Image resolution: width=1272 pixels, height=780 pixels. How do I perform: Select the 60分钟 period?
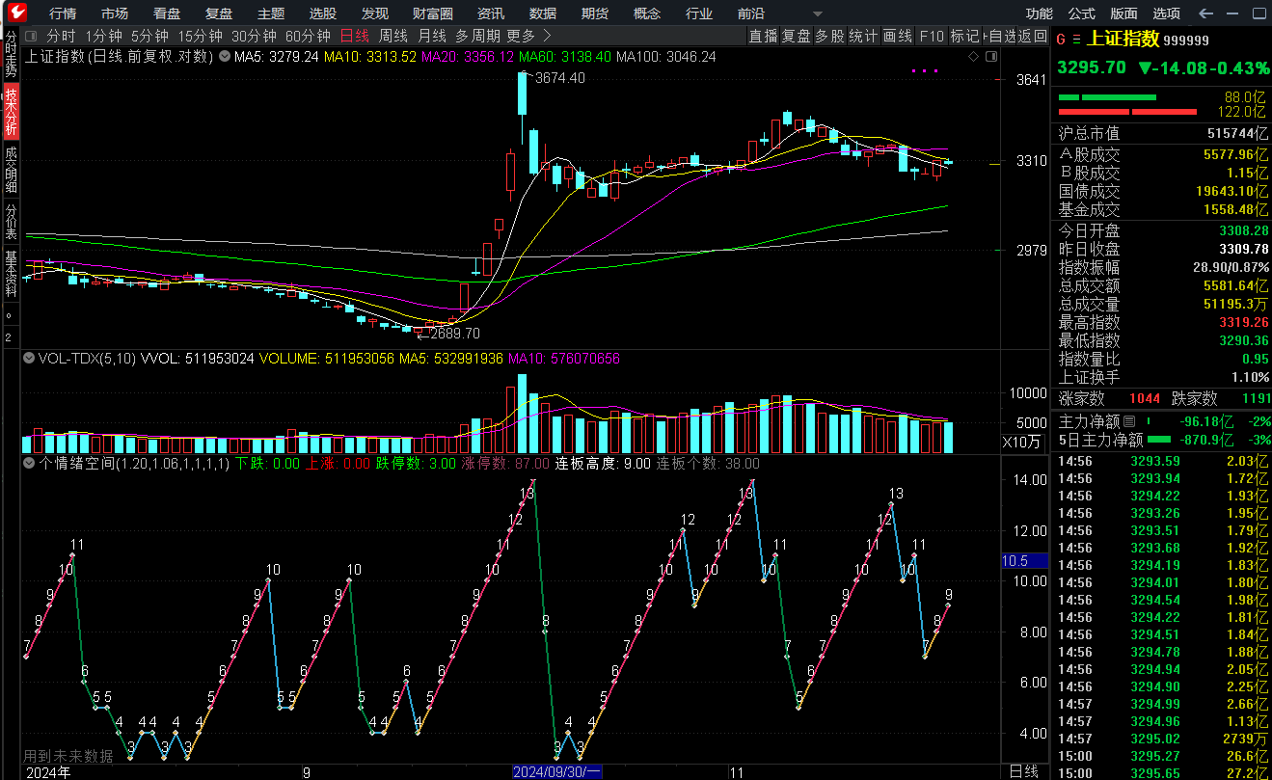point(308,36)
